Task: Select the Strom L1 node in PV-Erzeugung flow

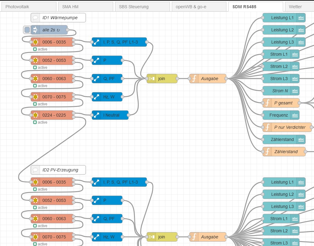Action: click(x=281, y=219)
